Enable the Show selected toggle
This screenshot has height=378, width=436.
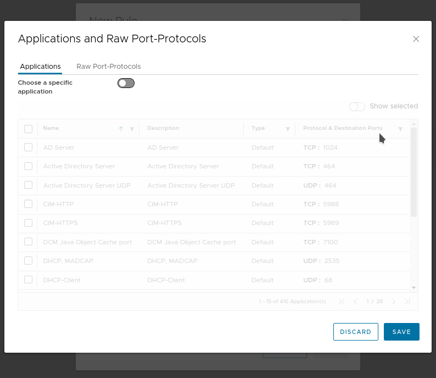point(357,106)
